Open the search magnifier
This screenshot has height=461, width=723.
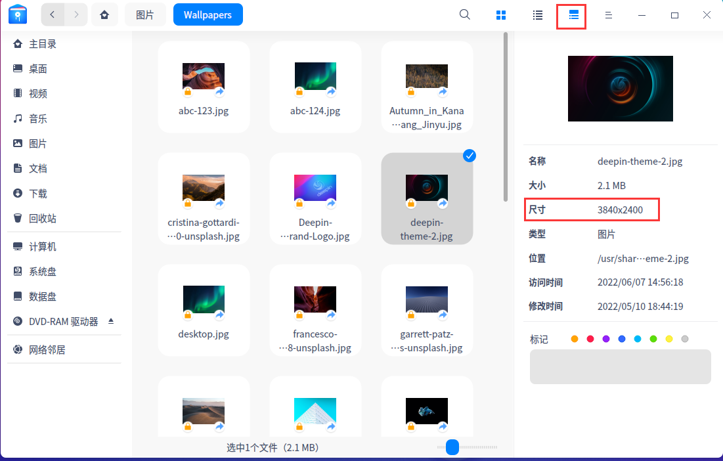pos(465,14)
